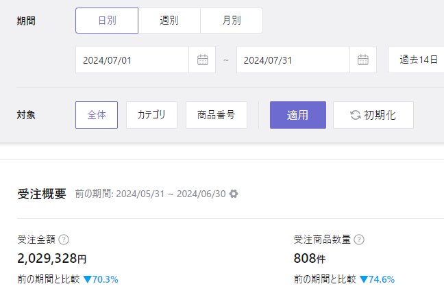Click the ▼70.3% comparison value
Viewport: 444px width, 295px height.
[x=101, y=279]
